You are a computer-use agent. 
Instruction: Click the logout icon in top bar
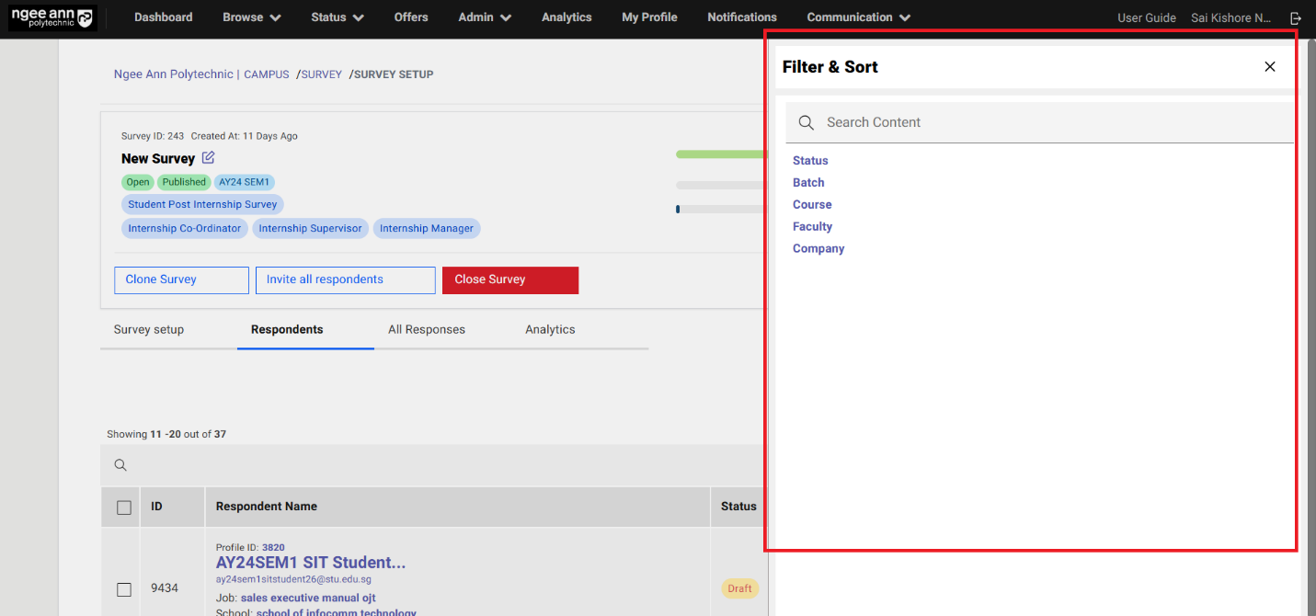point(1296,17)
